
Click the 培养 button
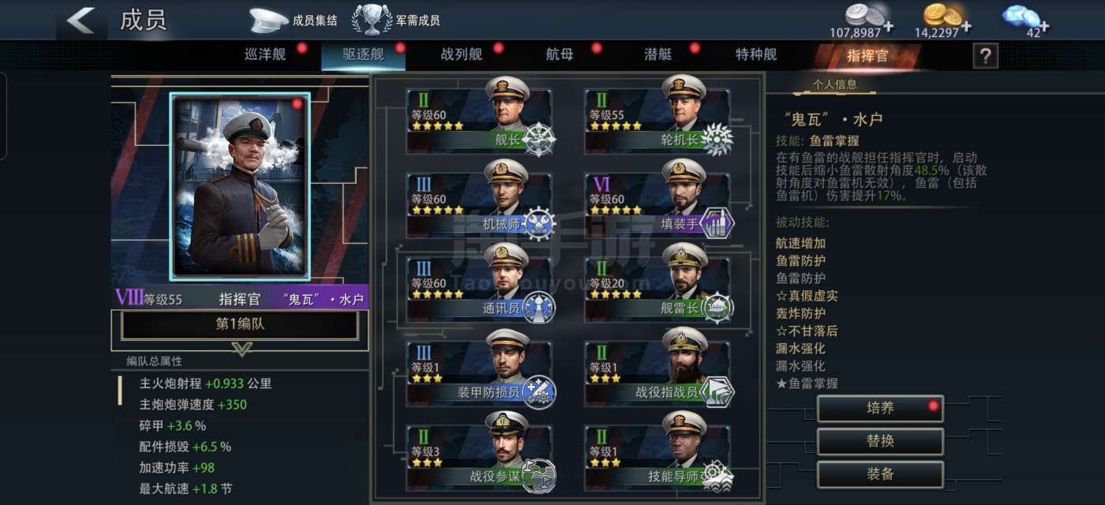tap(880, 409)
